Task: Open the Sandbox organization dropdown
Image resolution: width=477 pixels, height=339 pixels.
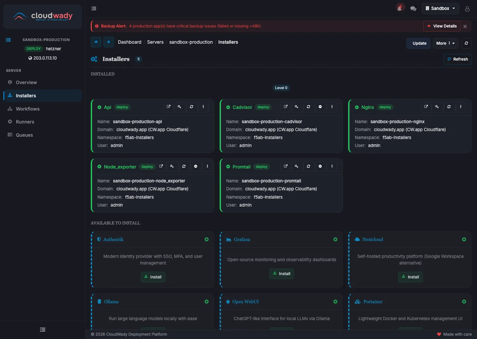Action: click(x=440, y=8)
